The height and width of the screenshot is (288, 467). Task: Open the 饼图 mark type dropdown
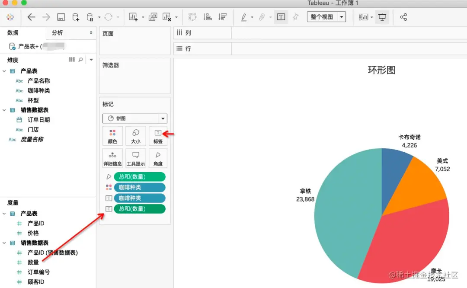point(134,118)
